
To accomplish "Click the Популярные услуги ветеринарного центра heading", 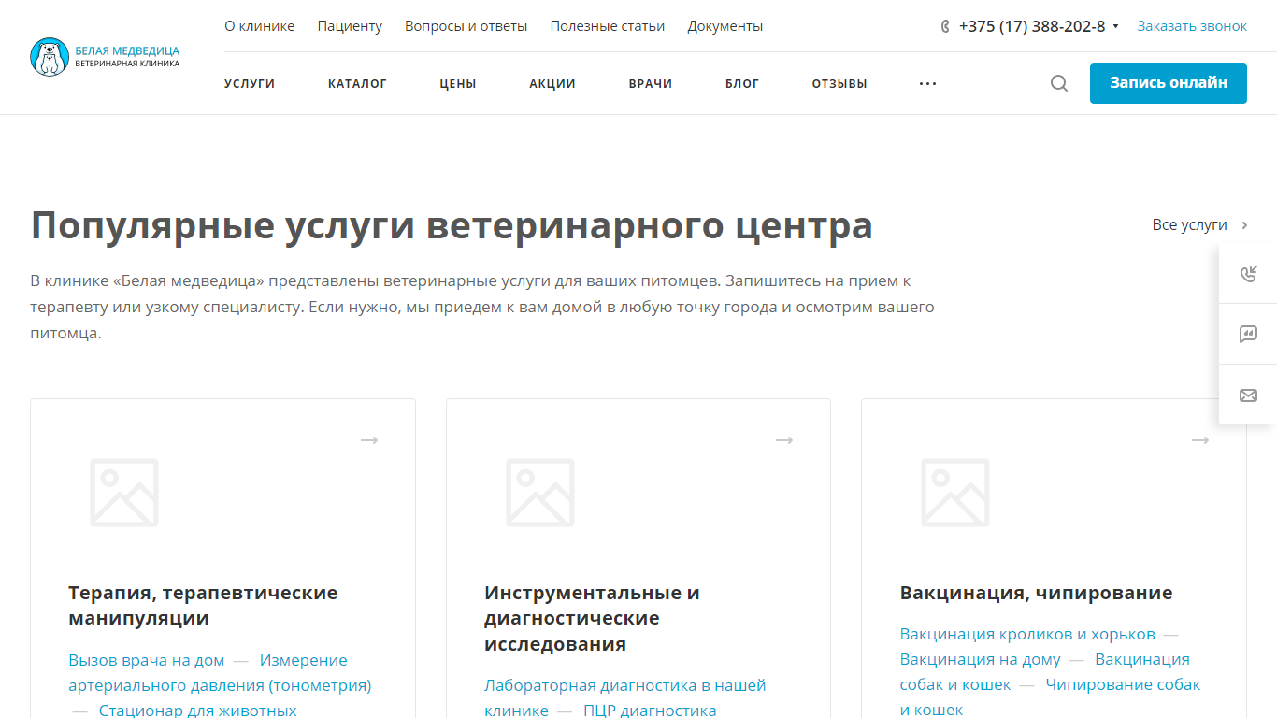I will 452,225.
